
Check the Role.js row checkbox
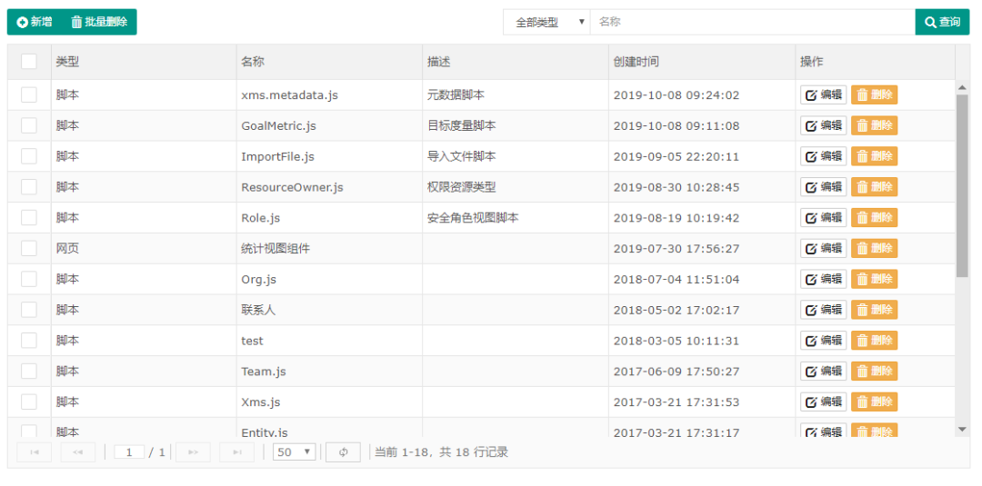click(x=29, y=217)
